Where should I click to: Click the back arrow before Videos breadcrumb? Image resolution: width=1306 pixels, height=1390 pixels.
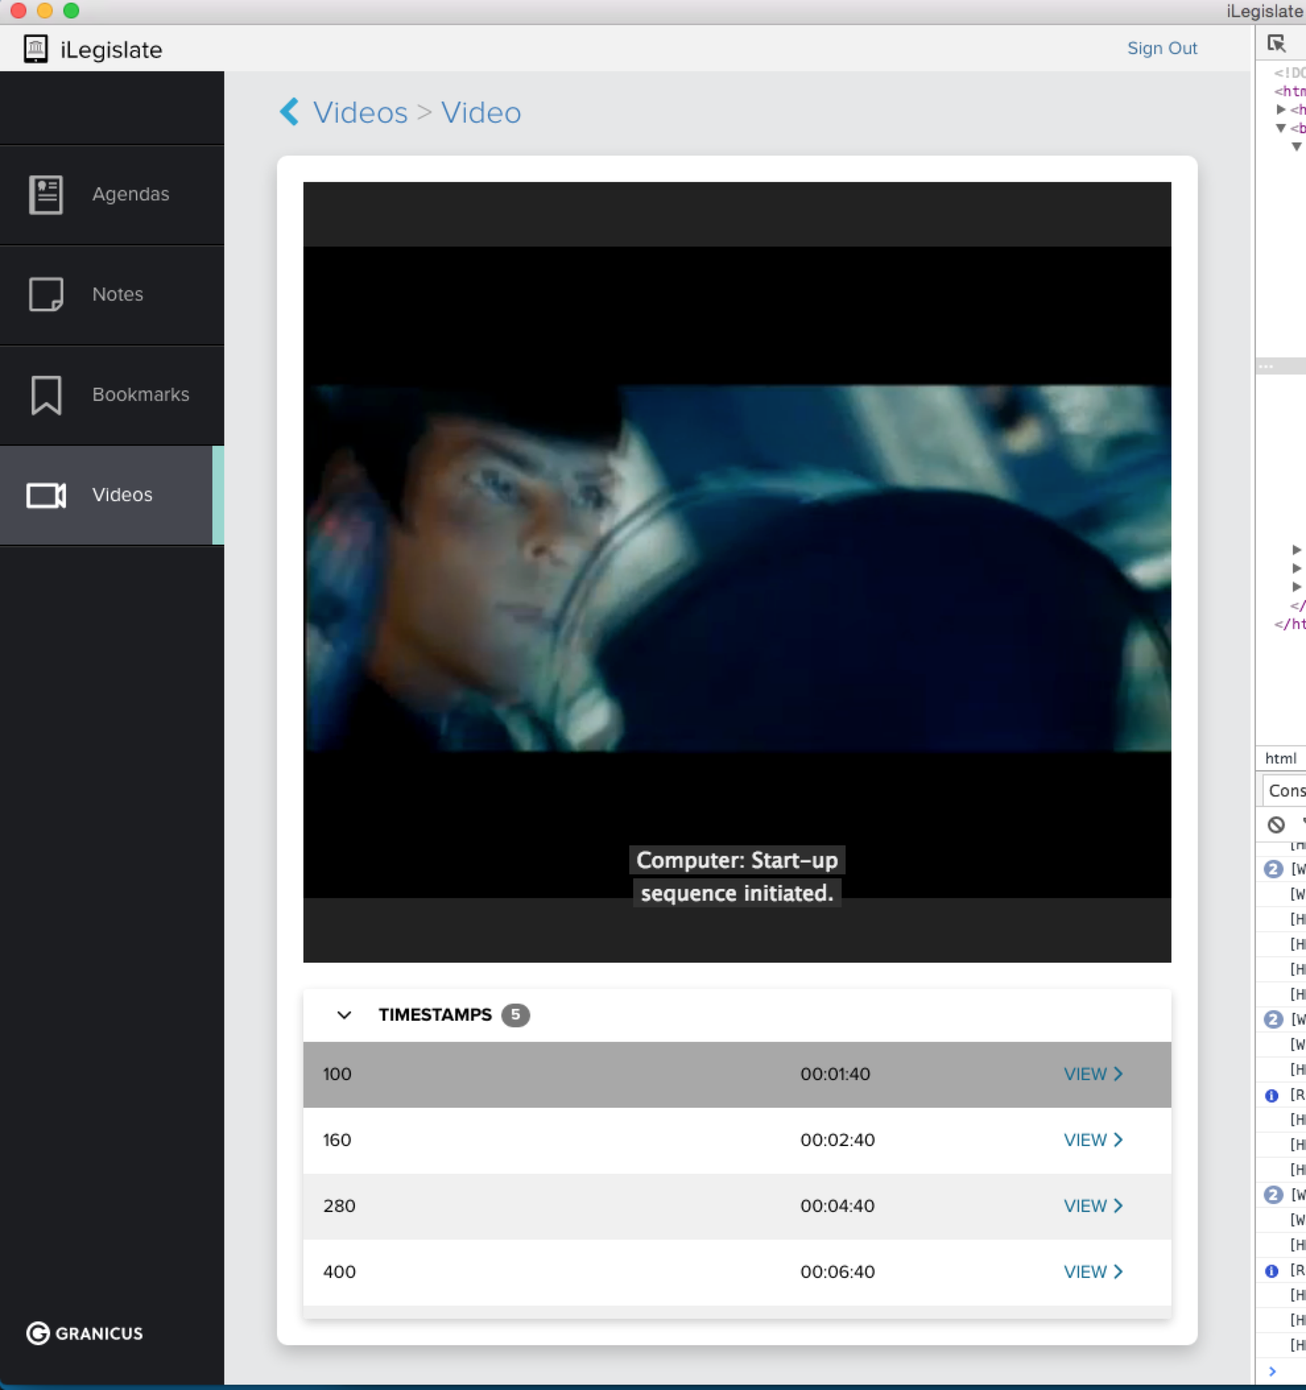point(289,112)
